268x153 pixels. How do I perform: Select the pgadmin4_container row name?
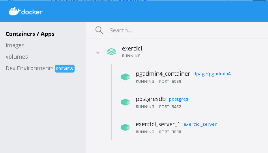coord(163,74)
